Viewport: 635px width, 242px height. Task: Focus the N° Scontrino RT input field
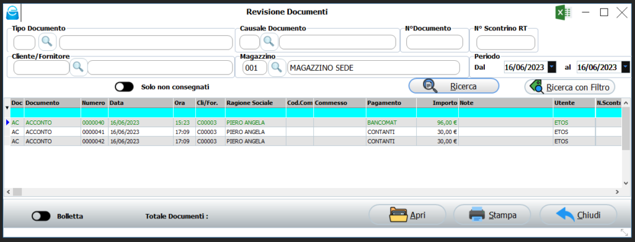(505, 42)
